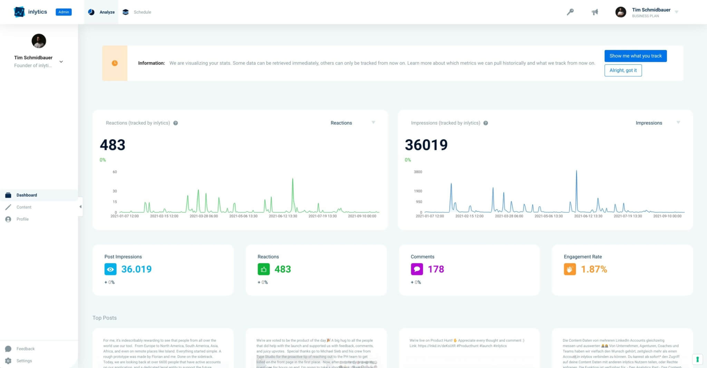Open Settings in the sidebar

39,361
